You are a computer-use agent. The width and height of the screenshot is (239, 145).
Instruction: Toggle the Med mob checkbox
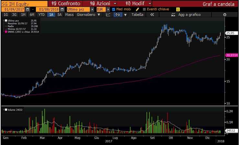(x=114, y=9)
